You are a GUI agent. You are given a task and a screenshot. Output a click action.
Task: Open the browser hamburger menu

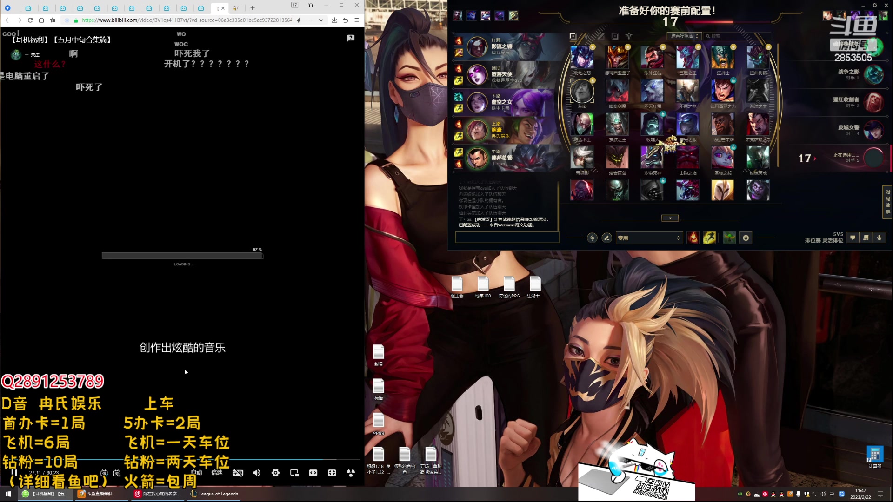tap(357, 20)
